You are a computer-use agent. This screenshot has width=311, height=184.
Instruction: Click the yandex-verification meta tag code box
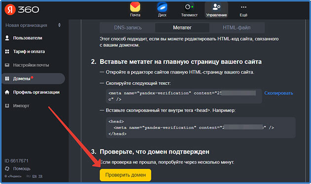pyautogui.click(x=184, y=96)
